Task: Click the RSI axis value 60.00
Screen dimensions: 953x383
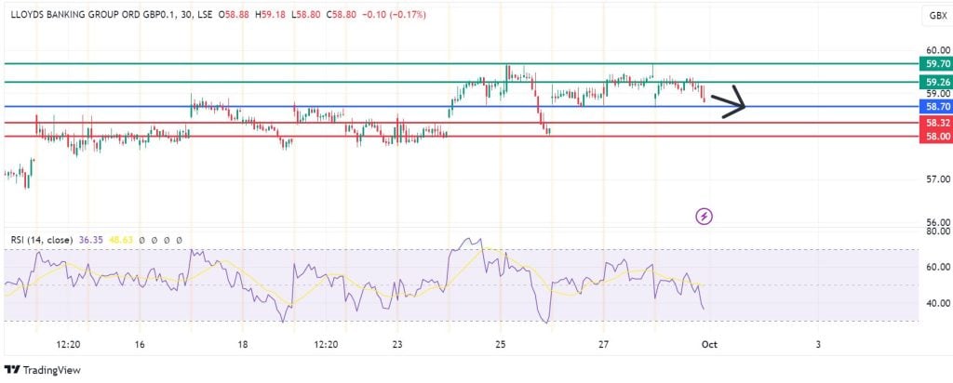Action: point(938,267)
